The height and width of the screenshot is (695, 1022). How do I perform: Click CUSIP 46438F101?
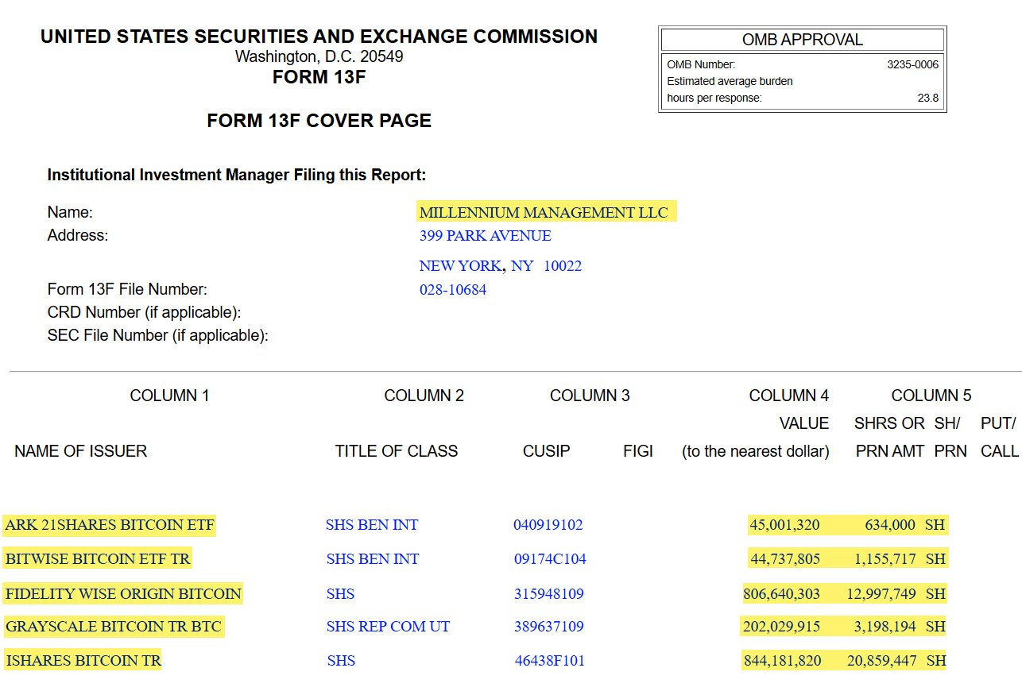coord(549,660)
